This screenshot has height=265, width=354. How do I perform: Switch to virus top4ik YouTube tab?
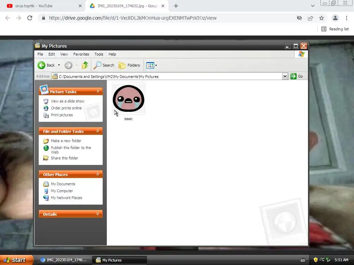click(43, 6)
